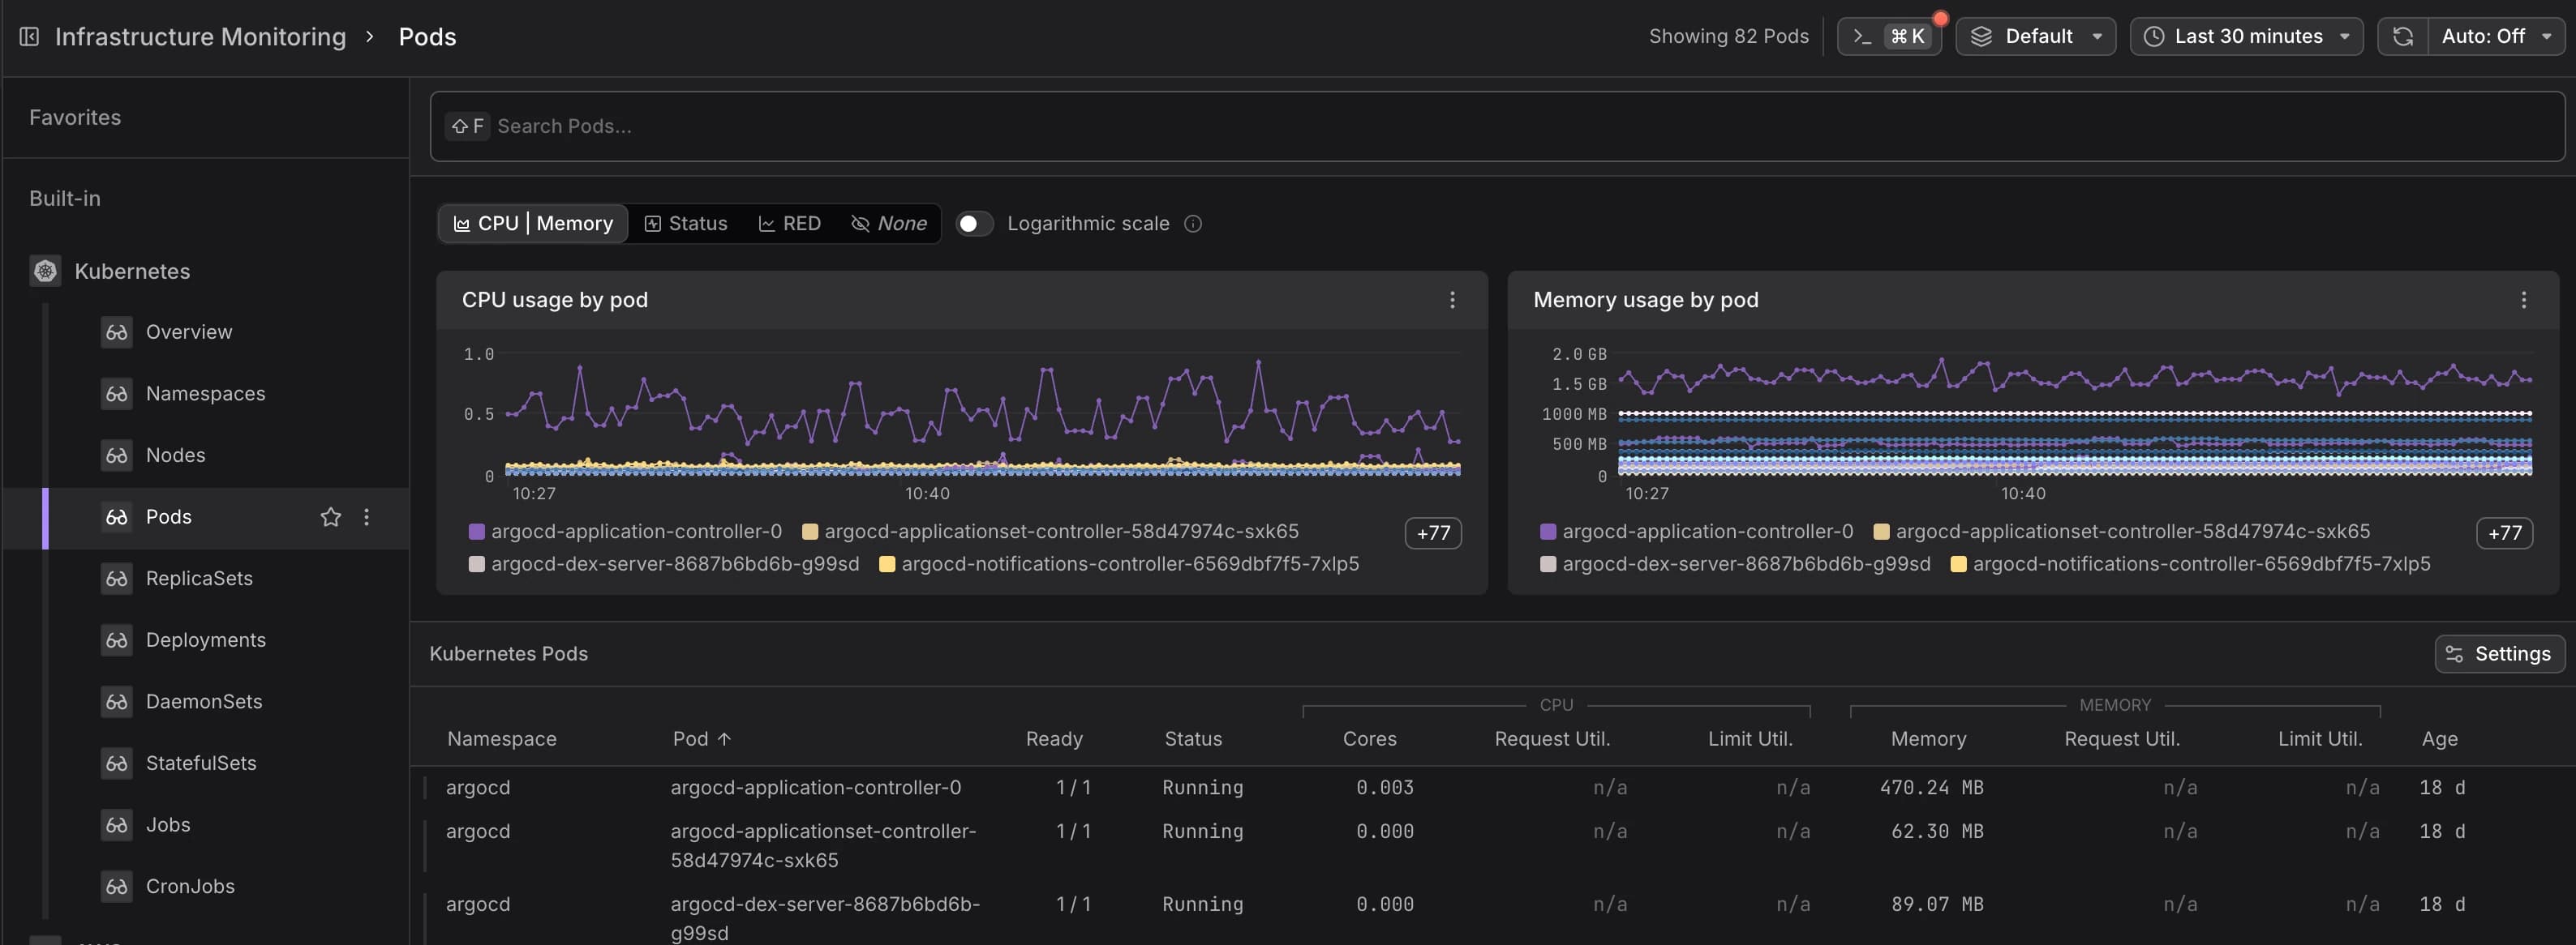Click the CronJobs glasses icon

pos(116,887)
